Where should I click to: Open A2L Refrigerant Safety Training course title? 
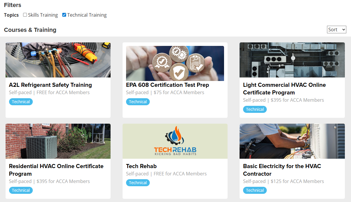coord(50,85)
